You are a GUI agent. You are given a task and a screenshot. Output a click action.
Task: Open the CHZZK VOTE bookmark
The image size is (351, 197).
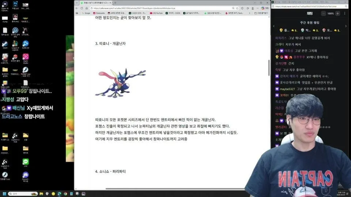click(x=137, y=13)
